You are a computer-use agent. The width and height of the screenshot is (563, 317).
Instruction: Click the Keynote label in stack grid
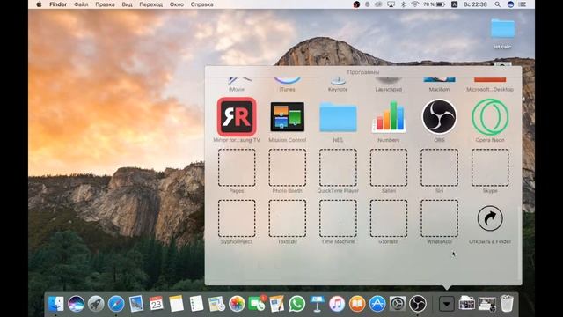coord(338,89)
